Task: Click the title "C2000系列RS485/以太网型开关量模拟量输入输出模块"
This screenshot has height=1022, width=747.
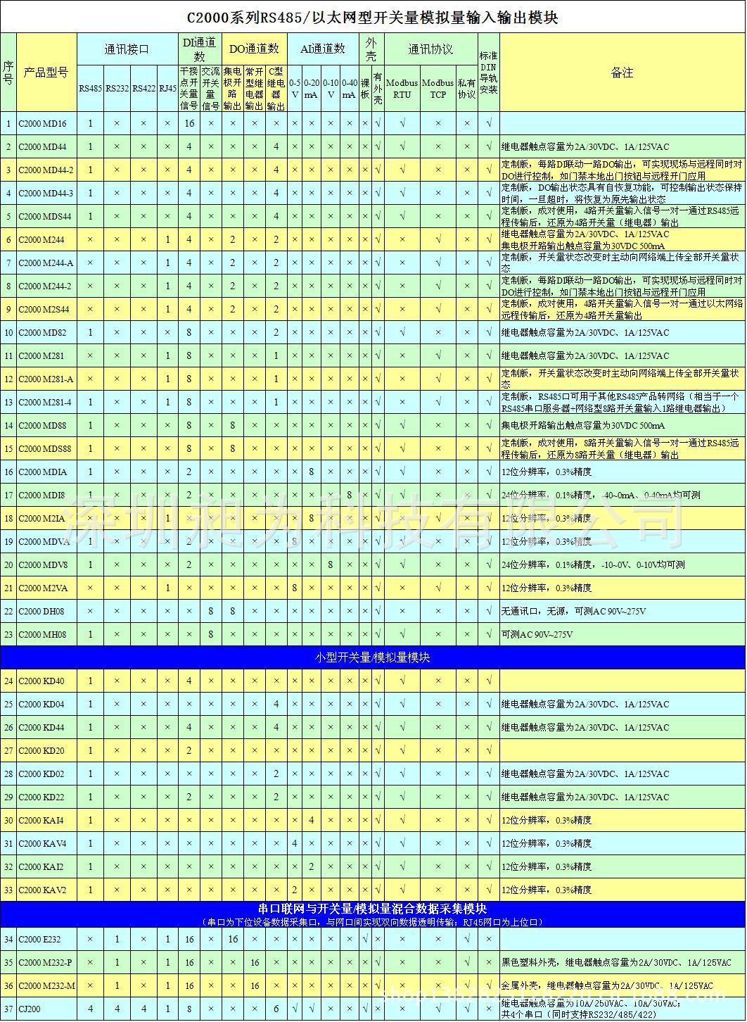Action: coord(372,18)
